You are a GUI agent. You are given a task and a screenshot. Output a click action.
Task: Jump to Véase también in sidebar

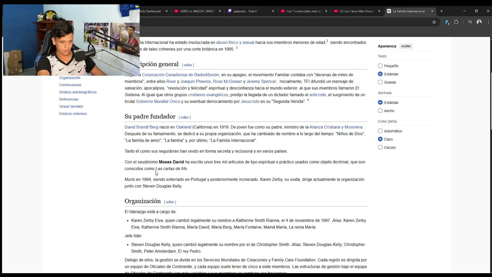(x=71, y=107)
